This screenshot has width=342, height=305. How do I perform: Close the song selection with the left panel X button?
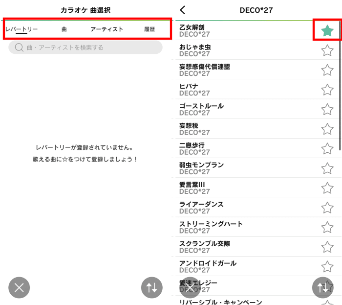click(19, 288)
